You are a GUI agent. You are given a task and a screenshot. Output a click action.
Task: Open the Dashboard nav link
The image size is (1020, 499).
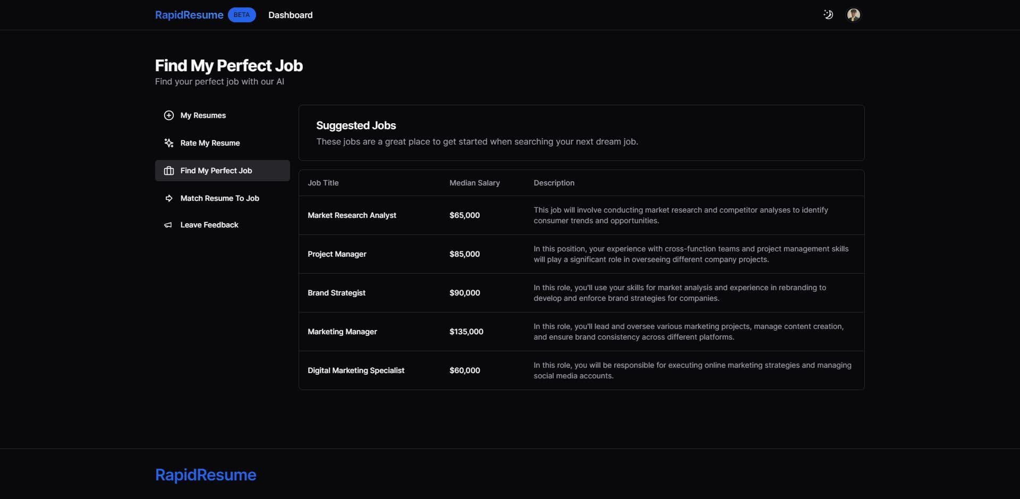point(290,15)
